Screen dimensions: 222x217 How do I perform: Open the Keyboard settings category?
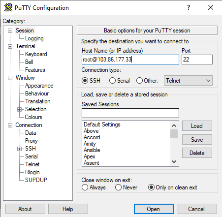click(x=36, y=54)
